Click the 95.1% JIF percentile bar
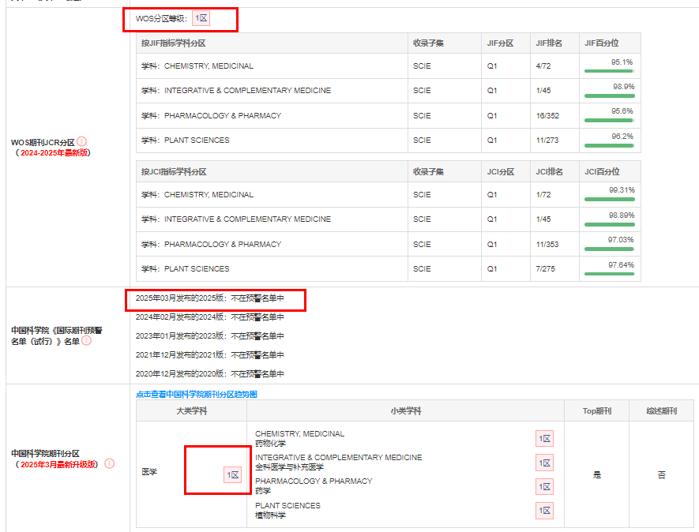The image size is (699, 532). pos(609,71)
